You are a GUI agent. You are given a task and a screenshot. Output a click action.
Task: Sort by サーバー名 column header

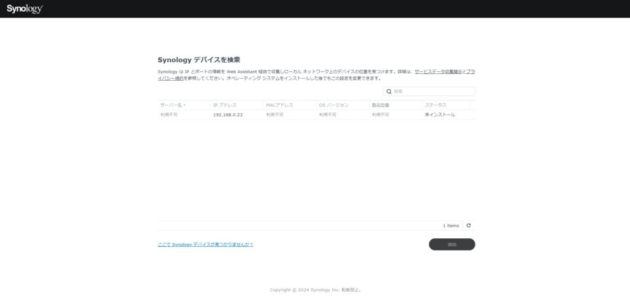[x=183, y=105]
